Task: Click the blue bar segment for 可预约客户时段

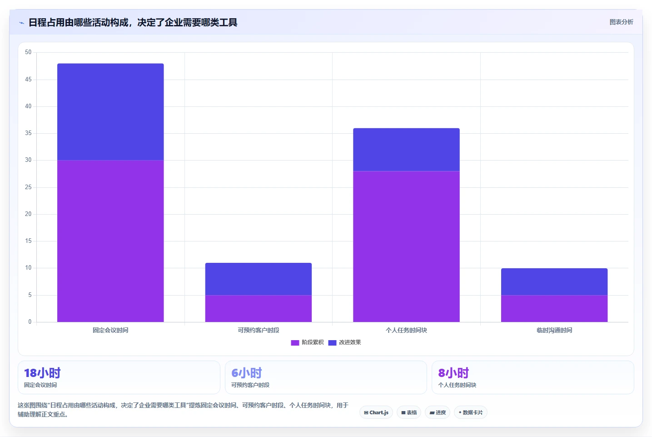Action: (x=258, y=279)
